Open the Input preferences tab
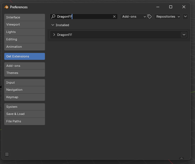 point(25,83)
